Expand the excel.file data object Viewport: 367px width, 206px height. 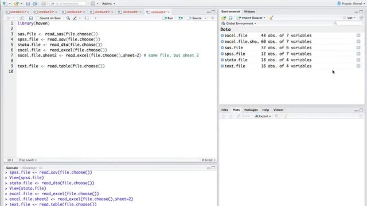[x=222, y=35]
